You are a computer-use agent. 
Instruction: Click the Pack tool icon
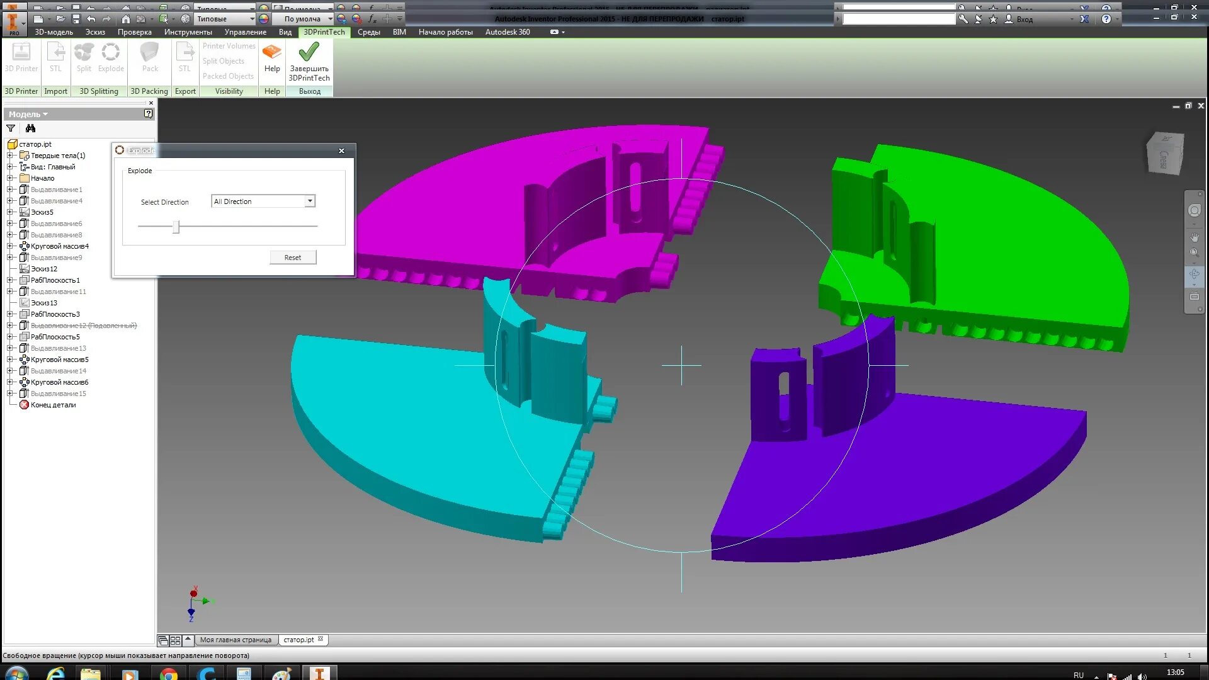click(150, 52)
